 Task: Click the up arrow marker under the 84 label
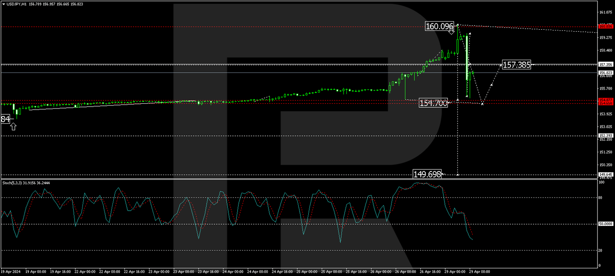13,126
